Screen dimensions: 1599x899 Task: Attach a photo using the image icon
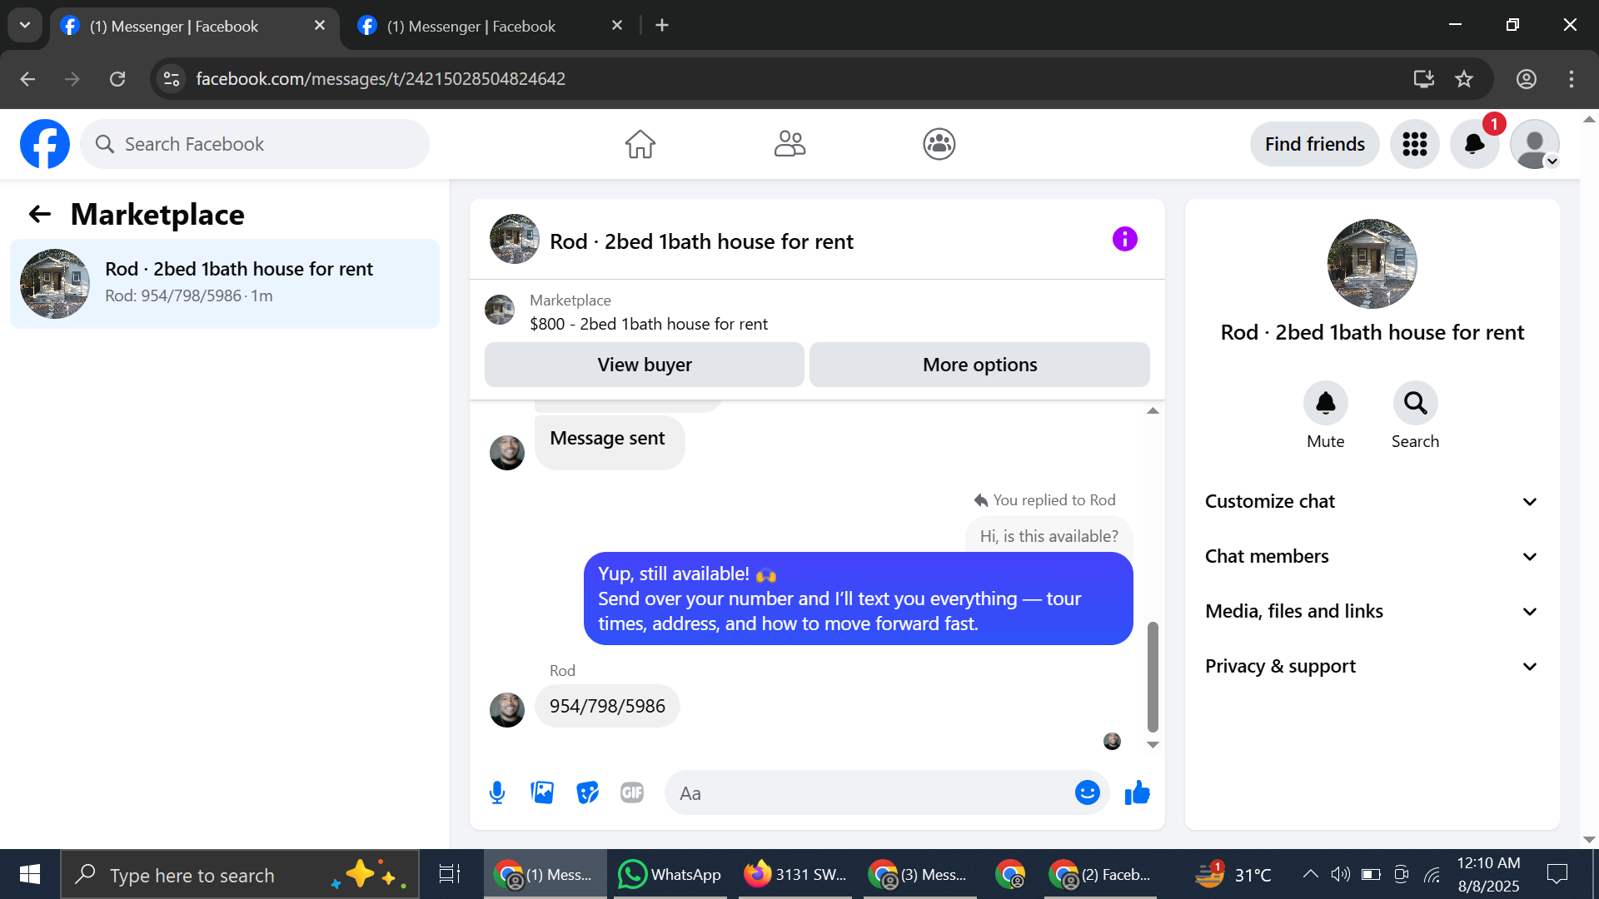coord(542,792)
